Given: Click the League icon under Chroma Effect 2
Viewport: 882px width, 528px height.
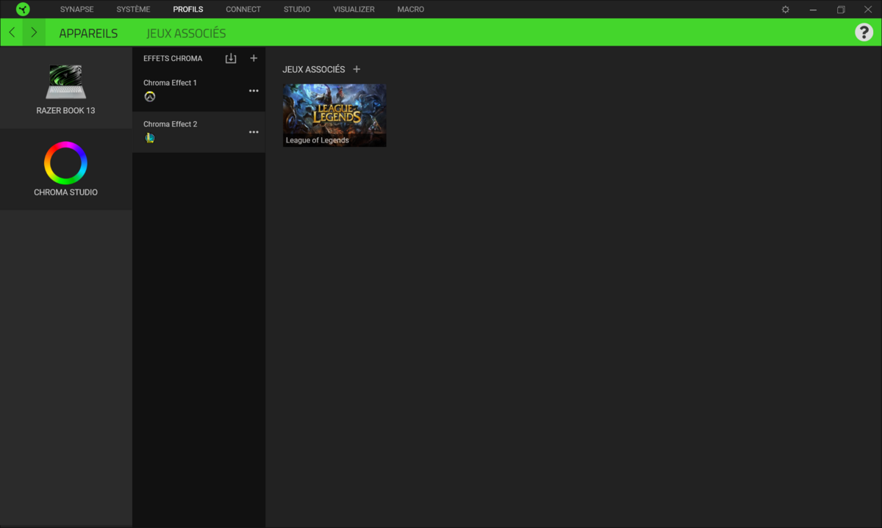Looking at the screenshot, I should coord(150,138).
